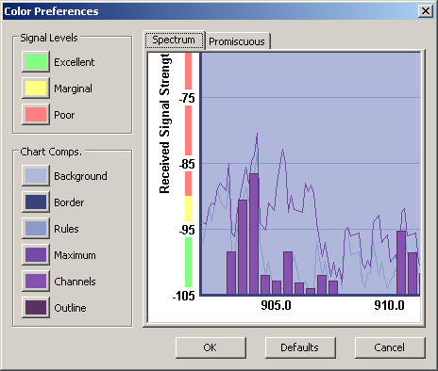The width and height of the screenshot is (438, 371).
Task: Close the Color Preferences dialog
Action: 426,11
